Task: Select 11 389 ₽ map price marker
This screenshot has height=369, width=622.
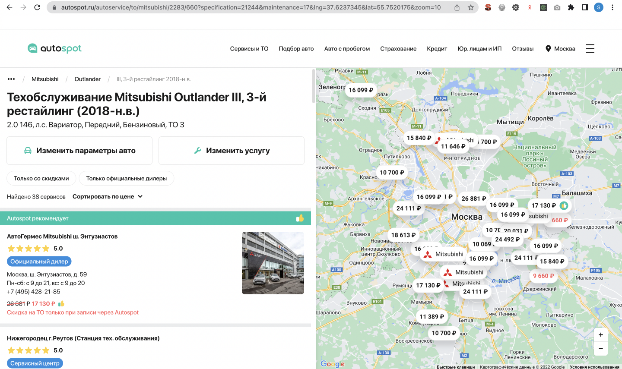Action: tap(432, 316)
